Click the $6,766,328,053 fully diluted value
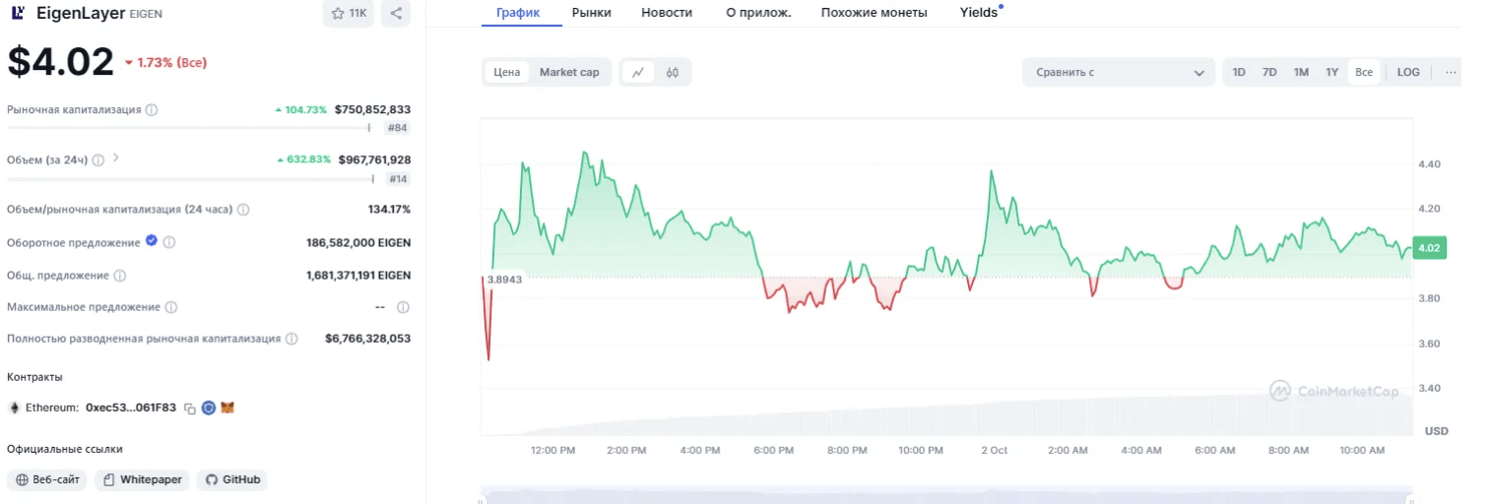 click(367, 339)
